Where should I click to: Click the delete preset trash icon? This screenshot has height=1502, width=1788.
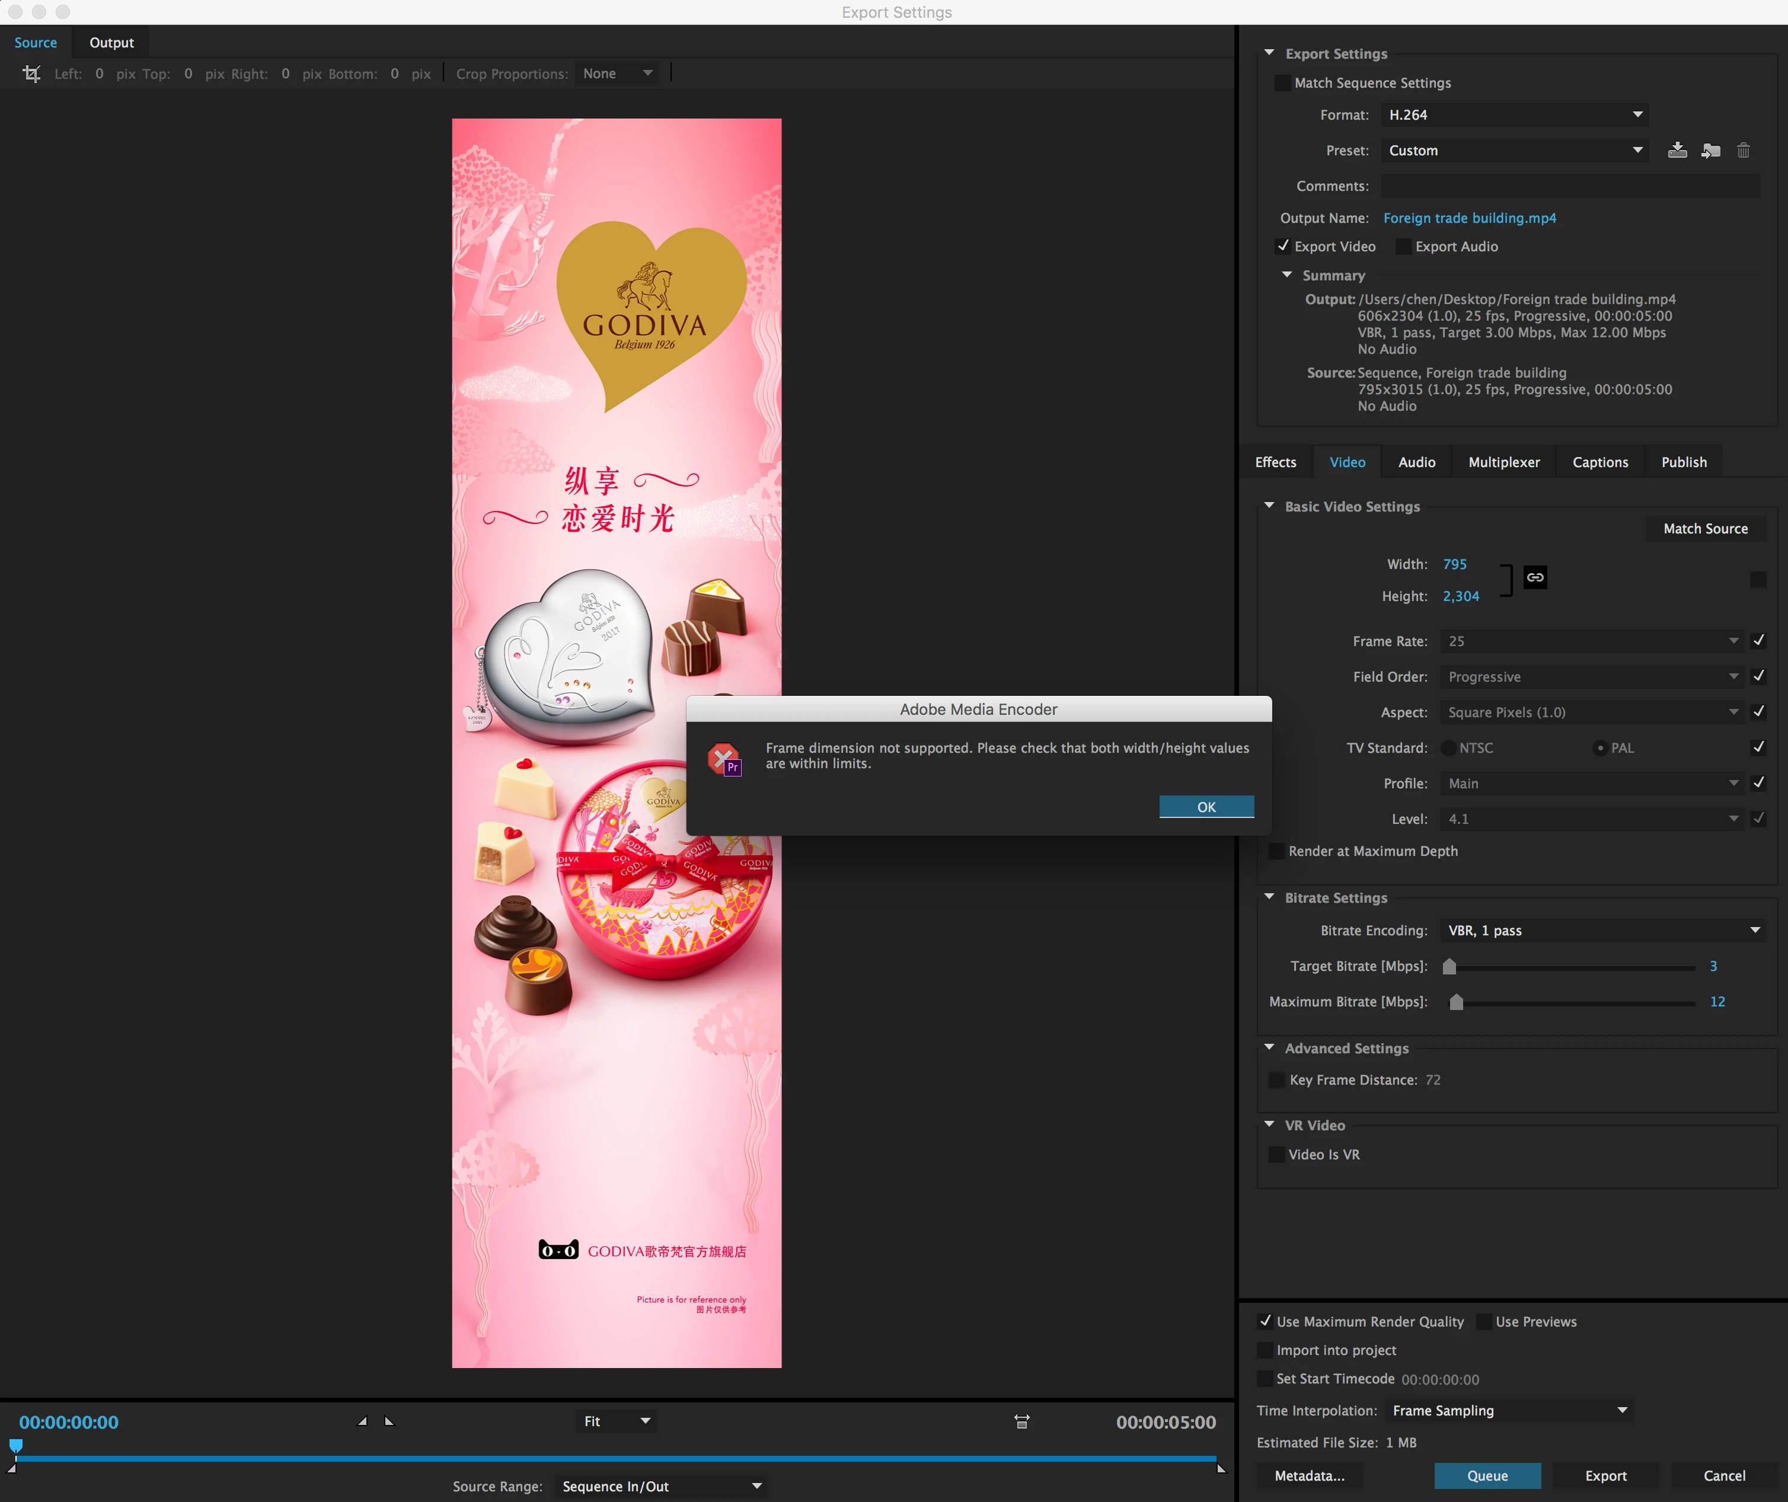1743,151
